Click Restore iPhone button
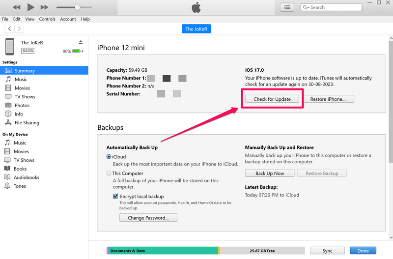 (x=328, y=99)
